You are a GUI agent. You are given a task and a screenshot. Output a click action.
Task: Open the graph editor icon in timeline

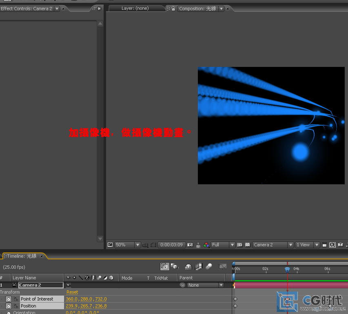[x=223, y=266]
